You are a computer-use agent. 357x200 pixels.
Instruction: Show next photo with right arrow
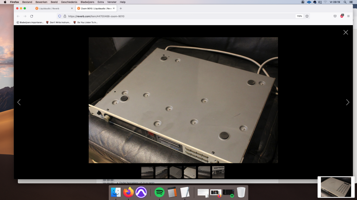tap(347, 102)
